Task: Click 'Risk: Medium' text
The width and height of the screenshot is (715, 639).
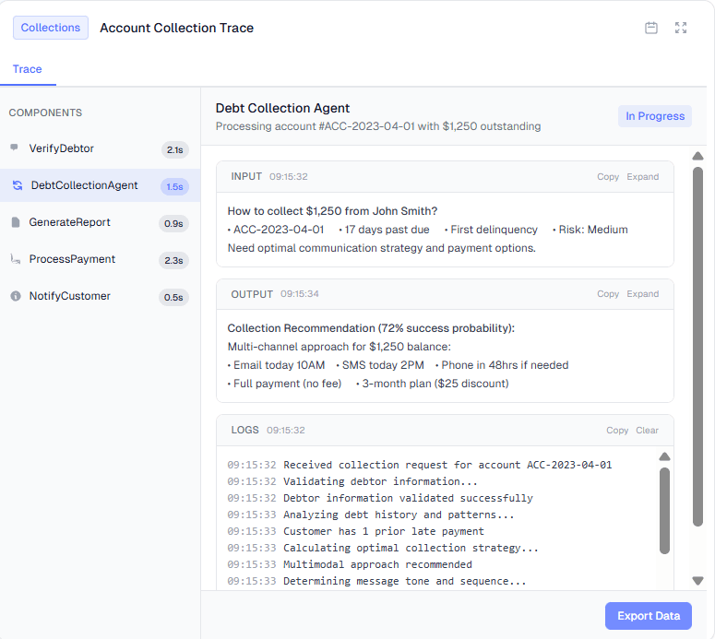Action: (593, 230)
